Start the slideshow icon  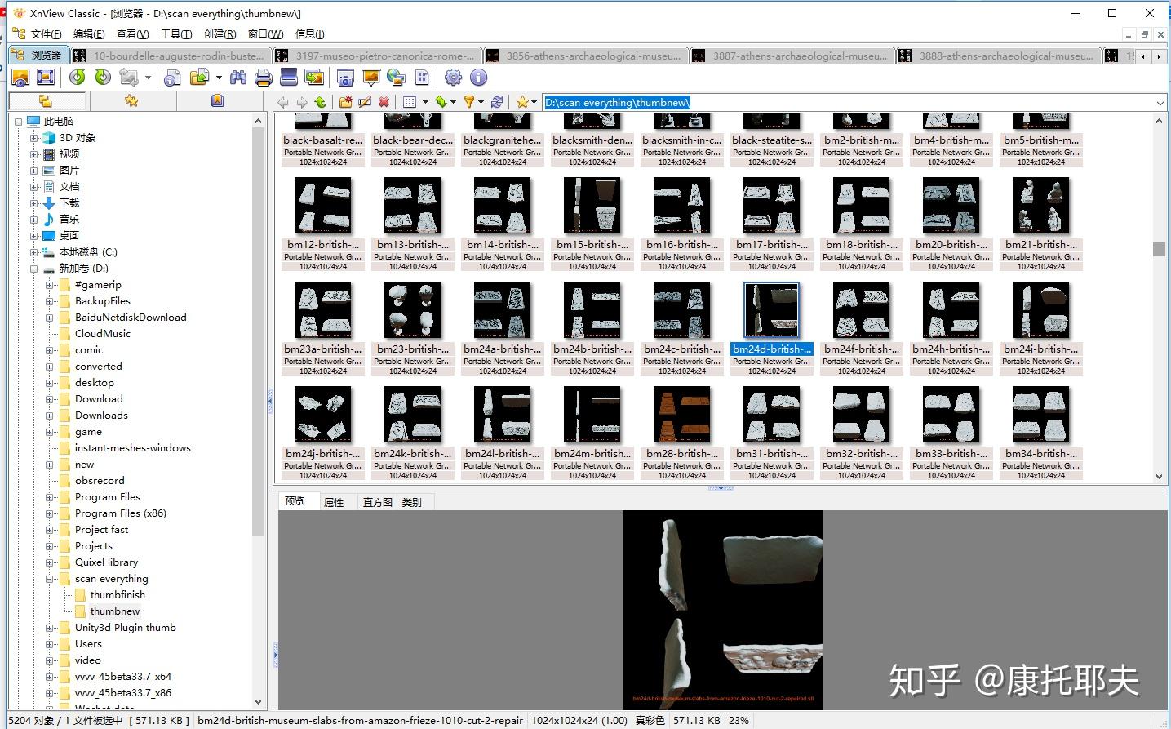tap(370, 78)
